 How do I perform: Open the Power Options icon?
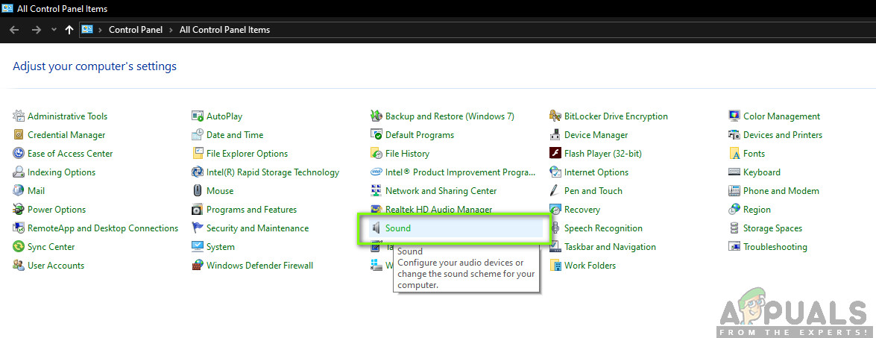pos(19,210)
